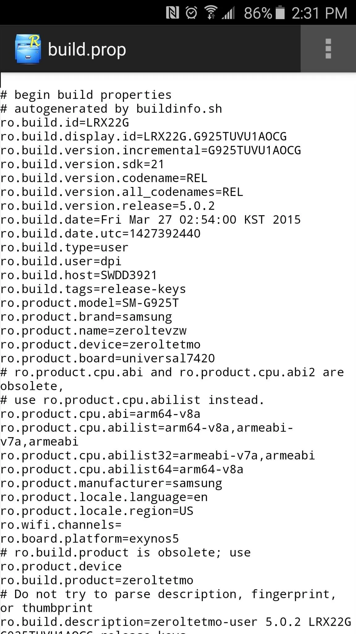Tap the Wi-Fi status icon
This screenshot has width=356, height=634.
pyautogui.click(x=210, y=13)
